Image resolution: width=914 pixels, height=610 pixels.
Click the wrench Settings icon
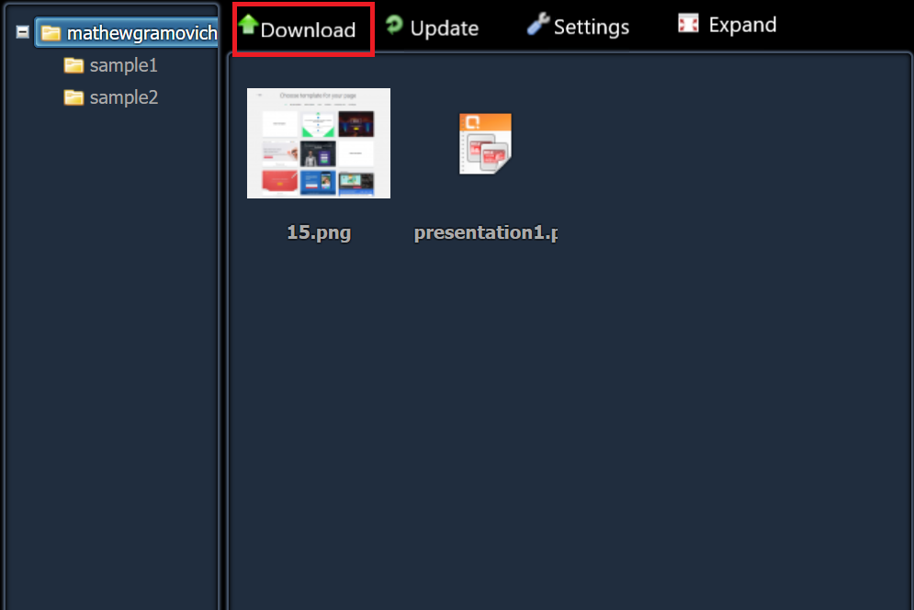(538, 24)
